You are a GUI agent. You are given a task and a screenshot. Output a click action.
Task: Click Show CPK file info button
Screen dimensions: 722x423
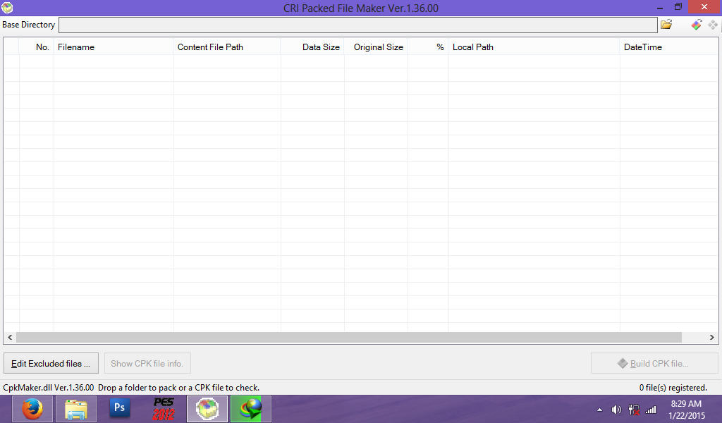coord(147,364)
